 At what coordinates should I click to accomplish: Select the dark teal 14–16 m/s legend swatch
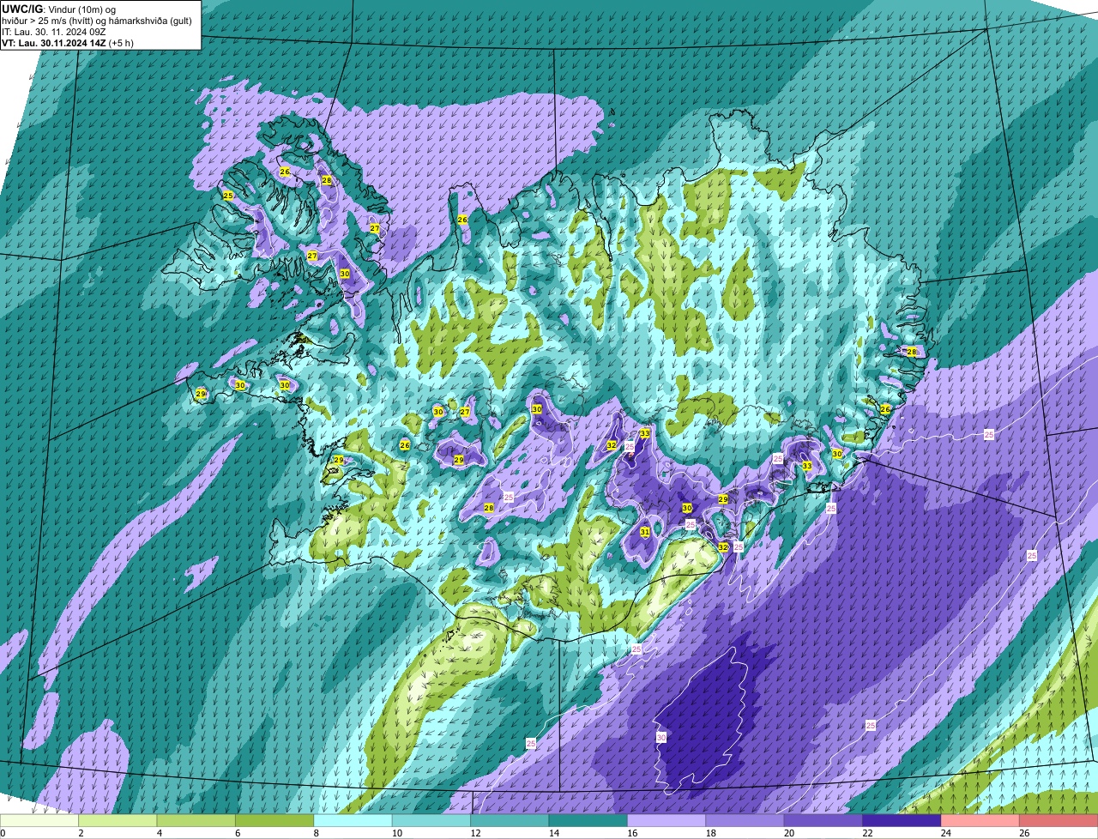(x=589, y=821)
